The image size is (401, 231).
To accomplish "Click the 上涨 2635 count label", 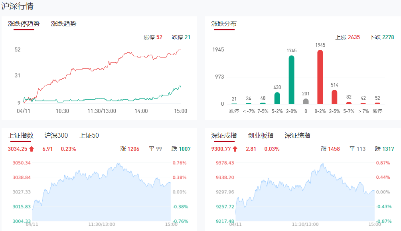I will click(x=348, y=37).
